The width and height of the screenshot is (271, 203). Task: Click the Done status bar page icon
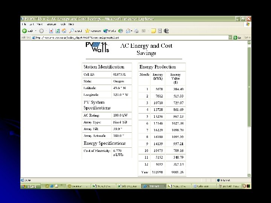[x=22, y=180]
